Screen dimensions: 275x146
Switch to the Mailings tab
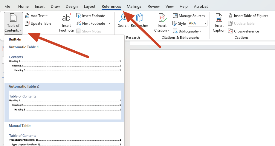pos(134,7)
